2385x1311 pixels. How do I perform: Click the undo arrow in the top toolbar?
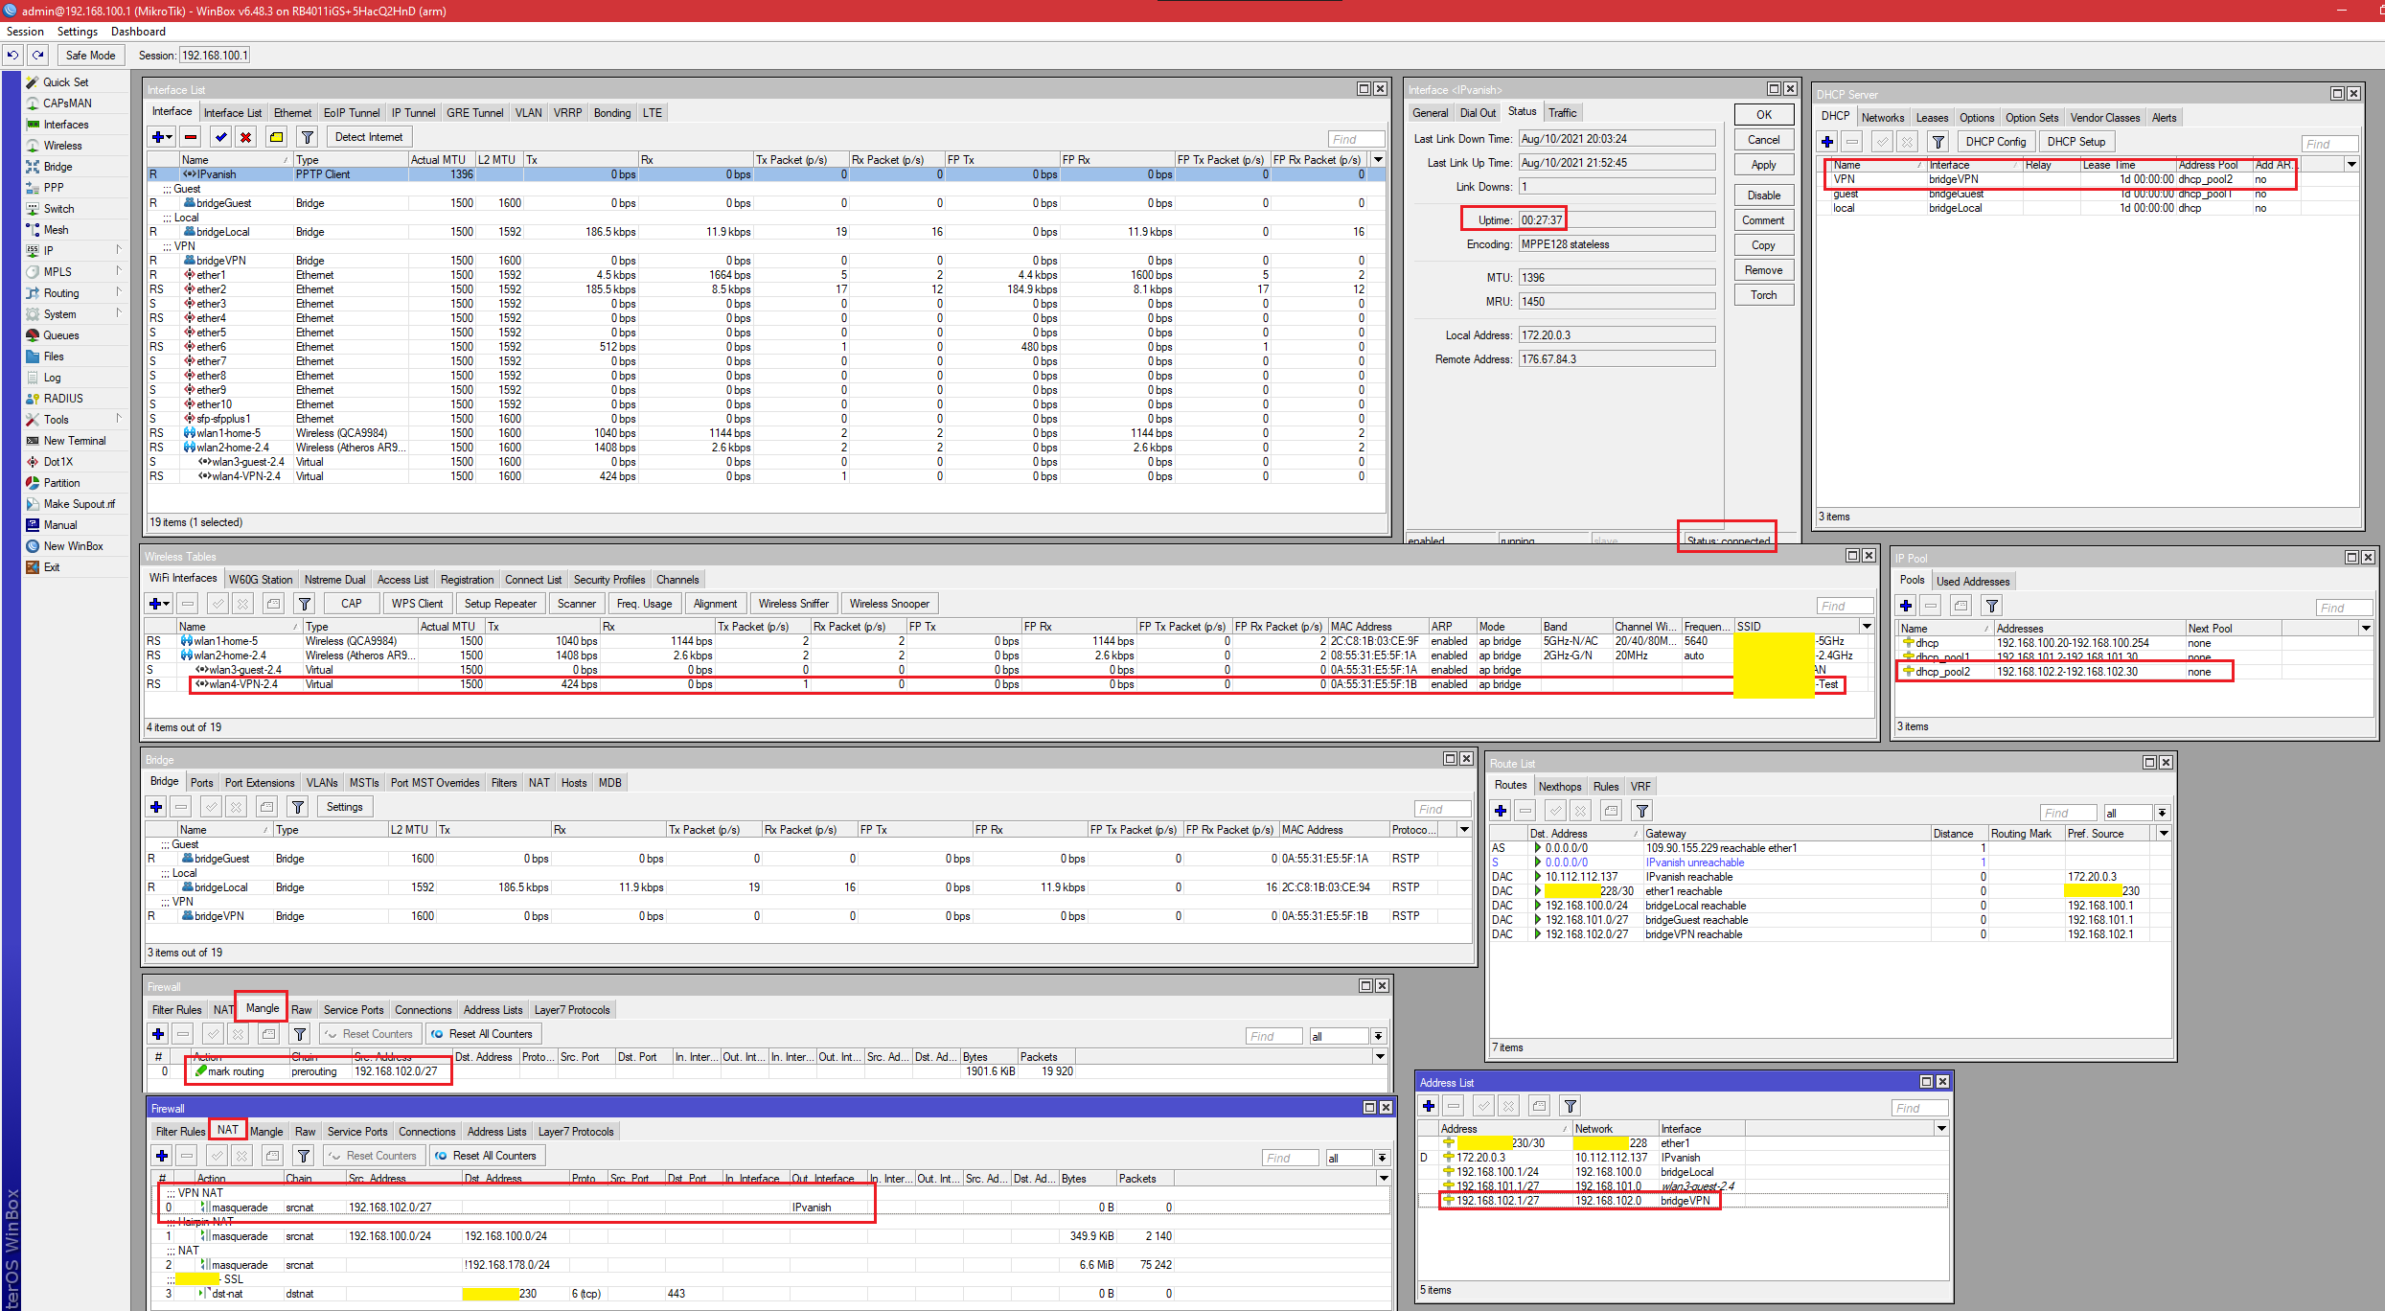[12, 55]
